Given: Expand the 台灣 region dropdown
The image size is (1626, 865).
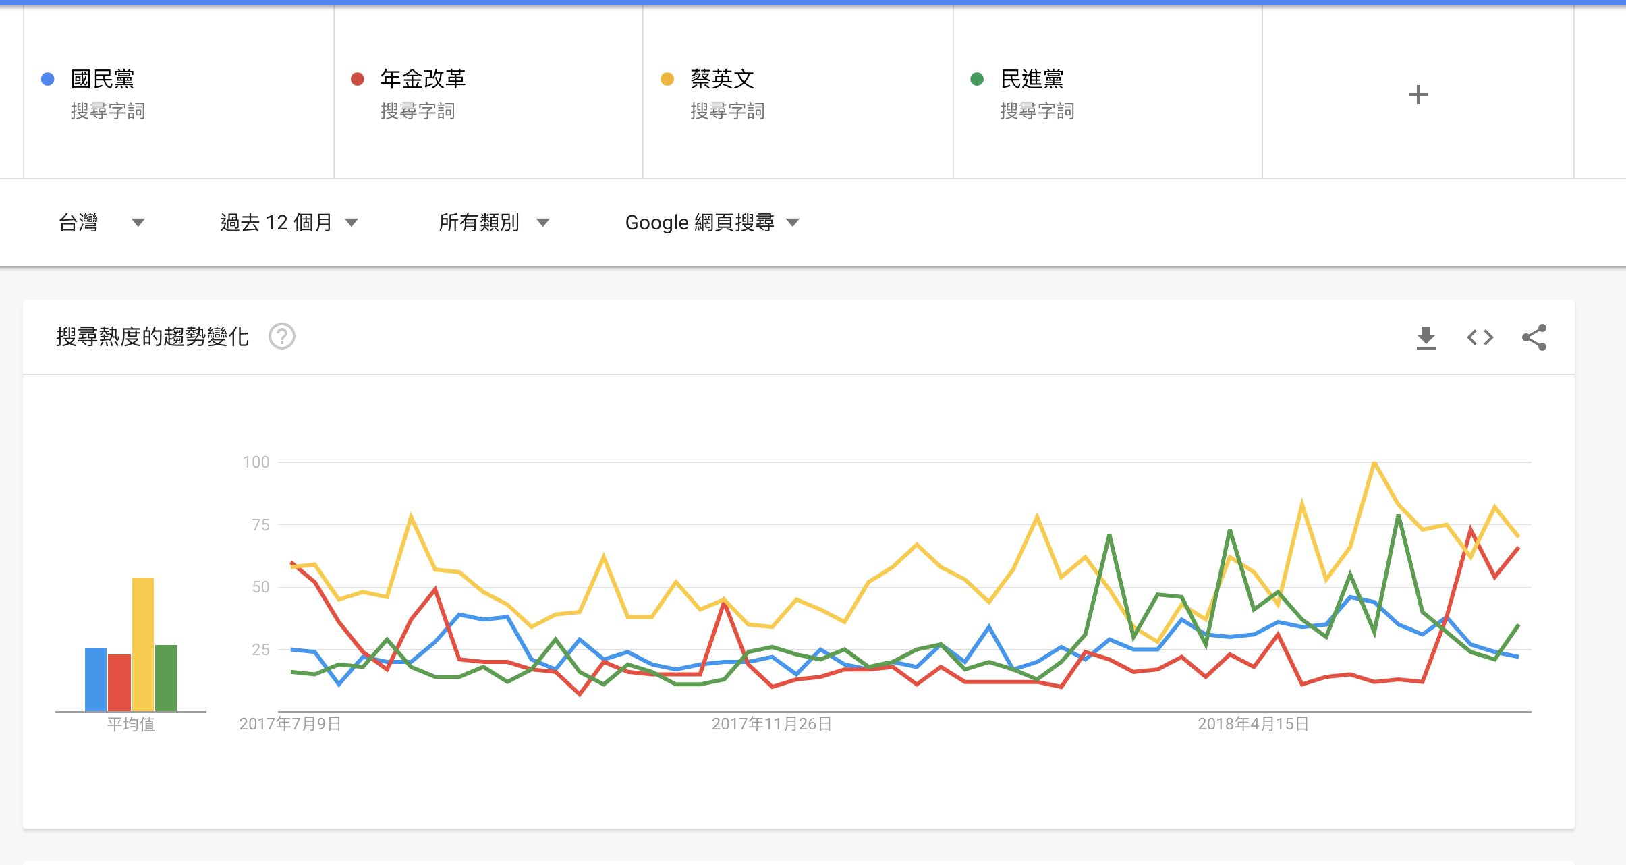Looking at the screenshot, I should click(x=101, y=223).
